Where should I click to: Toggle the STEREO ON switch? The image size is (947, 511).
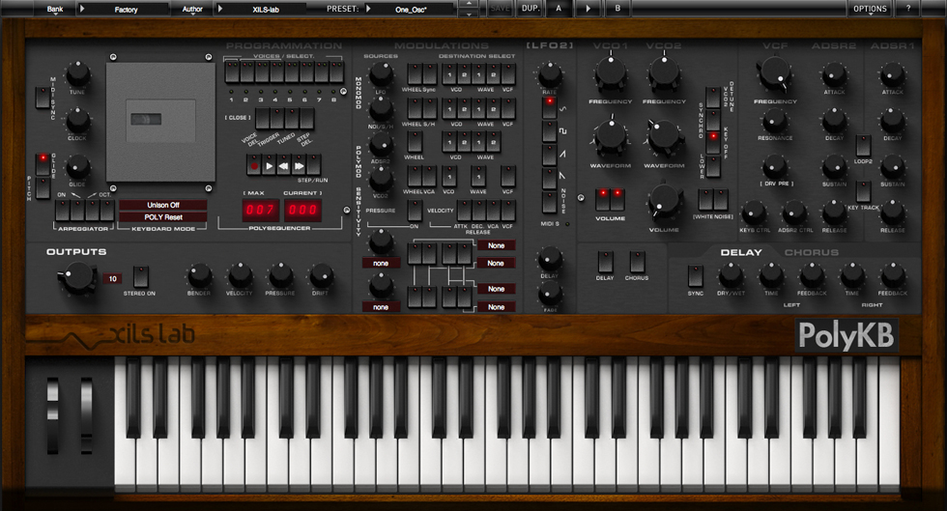coord(140,276)
